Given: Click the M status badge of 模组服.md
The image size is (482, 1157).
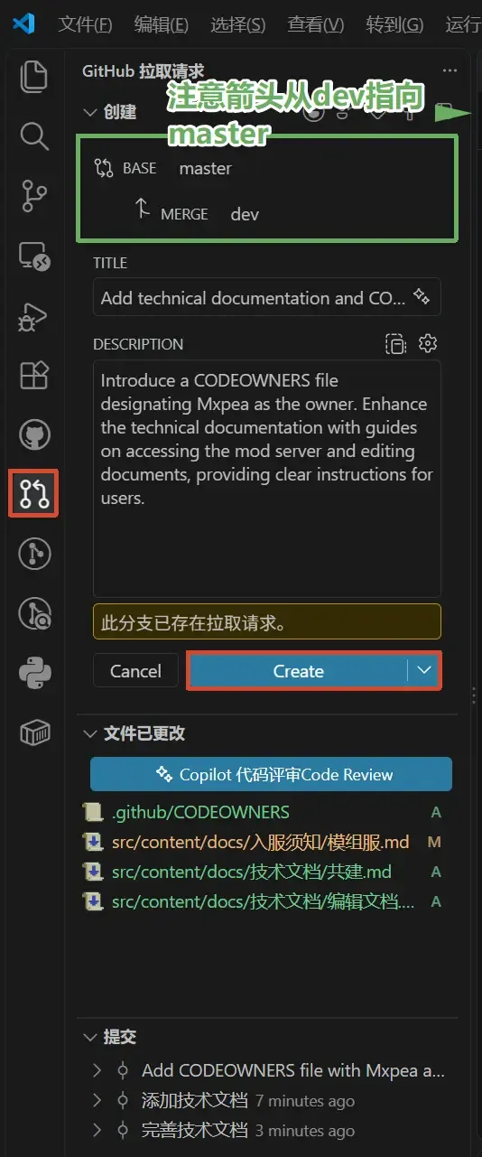Looking at the screenshot, I should (x=434, y=842).
